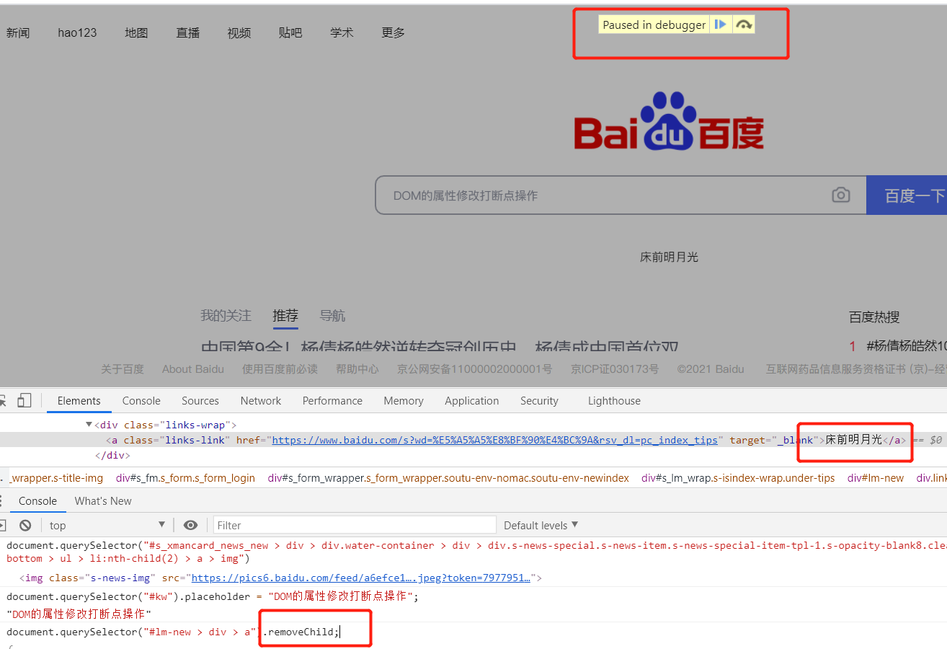Switch to the Elements tab
The height and width of the screenshot is (649, 947).
click(x=79, y=401)
